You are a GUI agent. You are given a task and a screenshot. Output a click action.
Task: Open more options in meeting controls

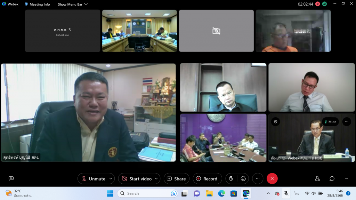point(258,178)
